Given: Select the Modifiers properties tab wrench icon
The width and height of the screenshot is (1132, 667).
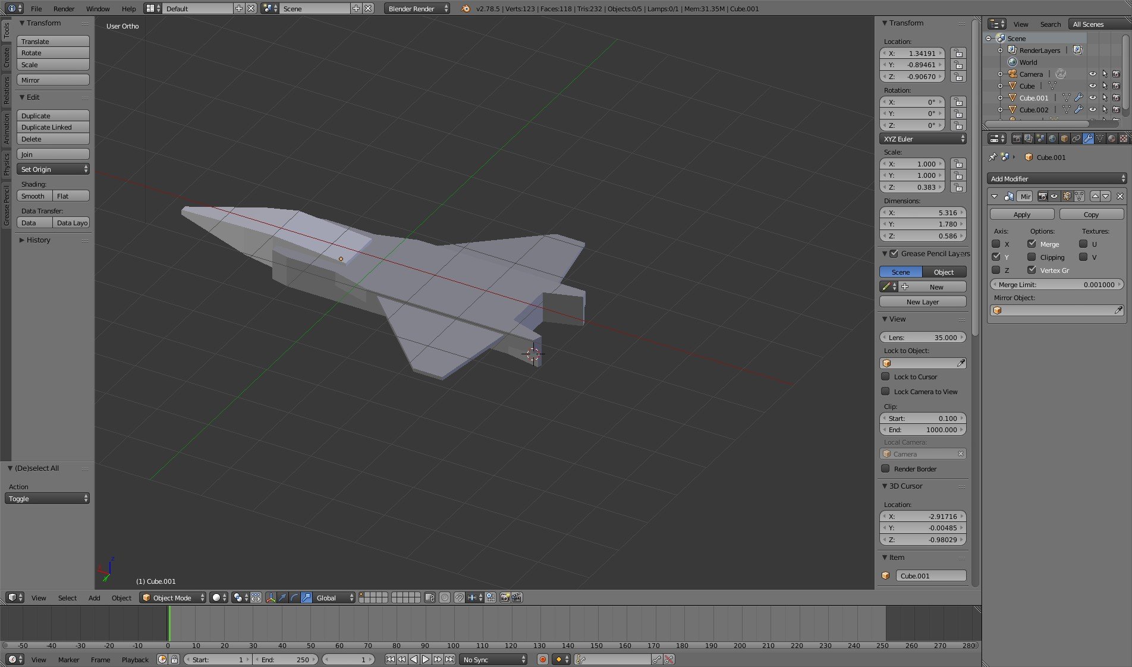Looking at the screenshot, I should [x=1088, y=139].
